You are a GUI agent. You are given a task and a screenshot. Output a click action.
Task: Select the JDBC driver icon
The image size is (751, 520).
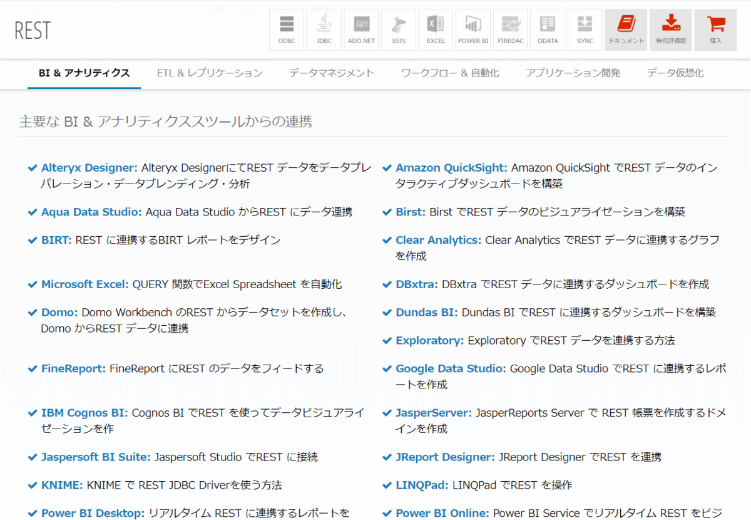pyautogui.click(x=324, y=30)
